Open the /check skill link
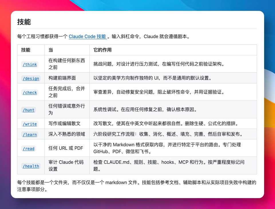 (x=30, y=92)
